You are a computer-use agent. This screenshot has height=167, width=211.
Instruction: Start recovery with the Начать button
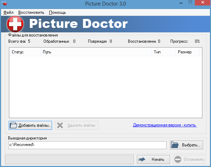pos(153,159)
